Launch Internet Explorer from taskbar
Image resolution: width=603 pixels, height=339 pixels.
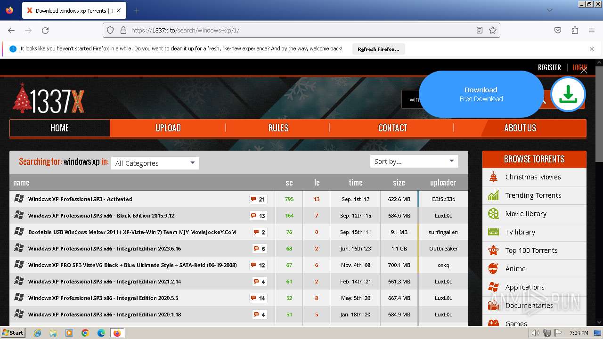(x=37, y=333)
